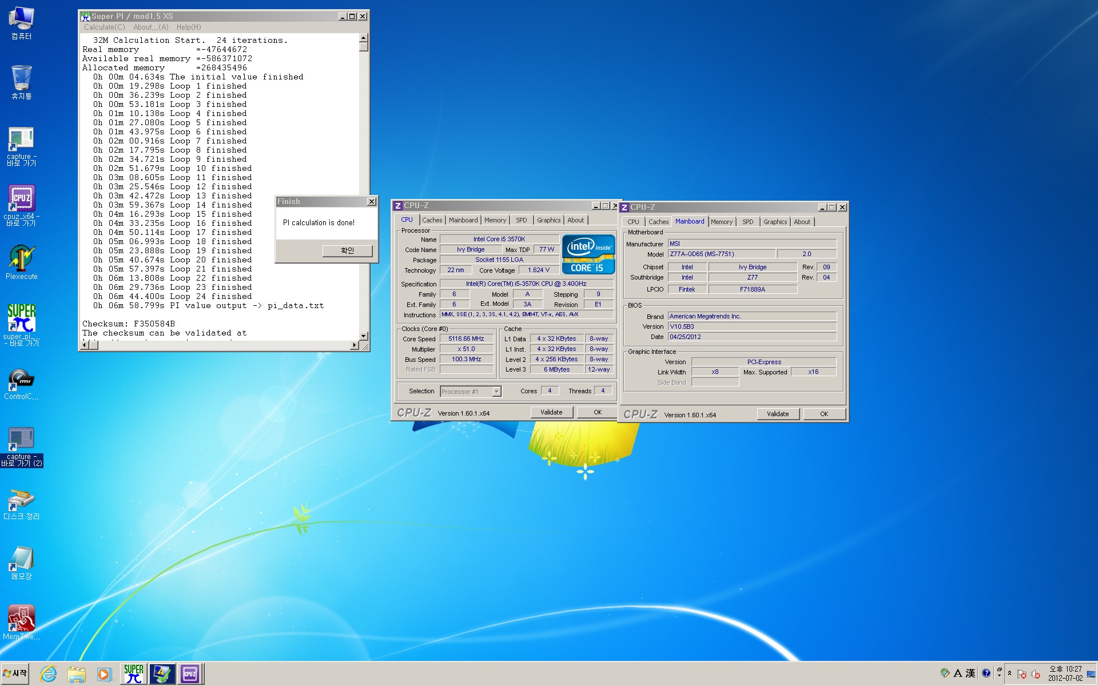Switch to About tab in left CPU-Z
Viewport: 1098px width, 686px height.
(576, 220)
